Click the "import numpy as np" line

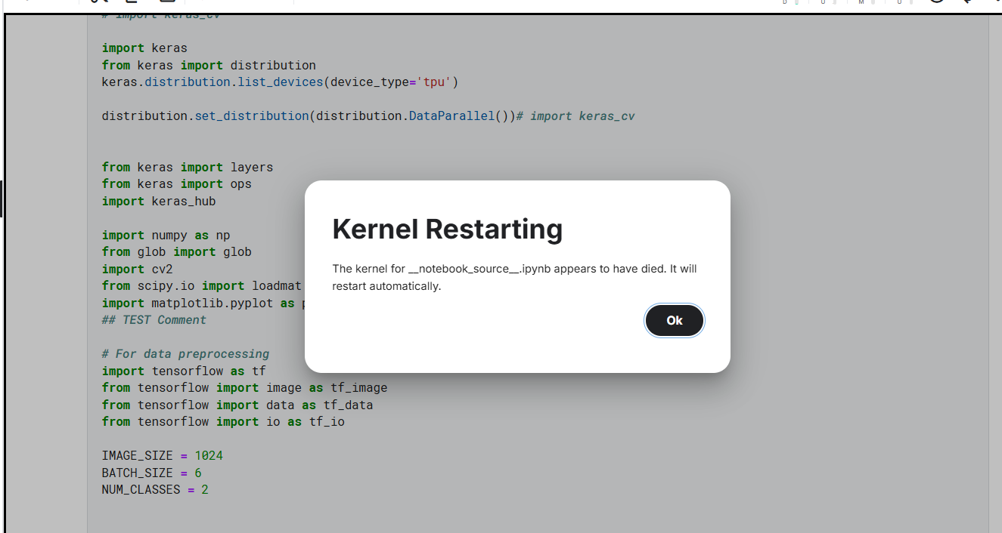[x=166, y=235]
